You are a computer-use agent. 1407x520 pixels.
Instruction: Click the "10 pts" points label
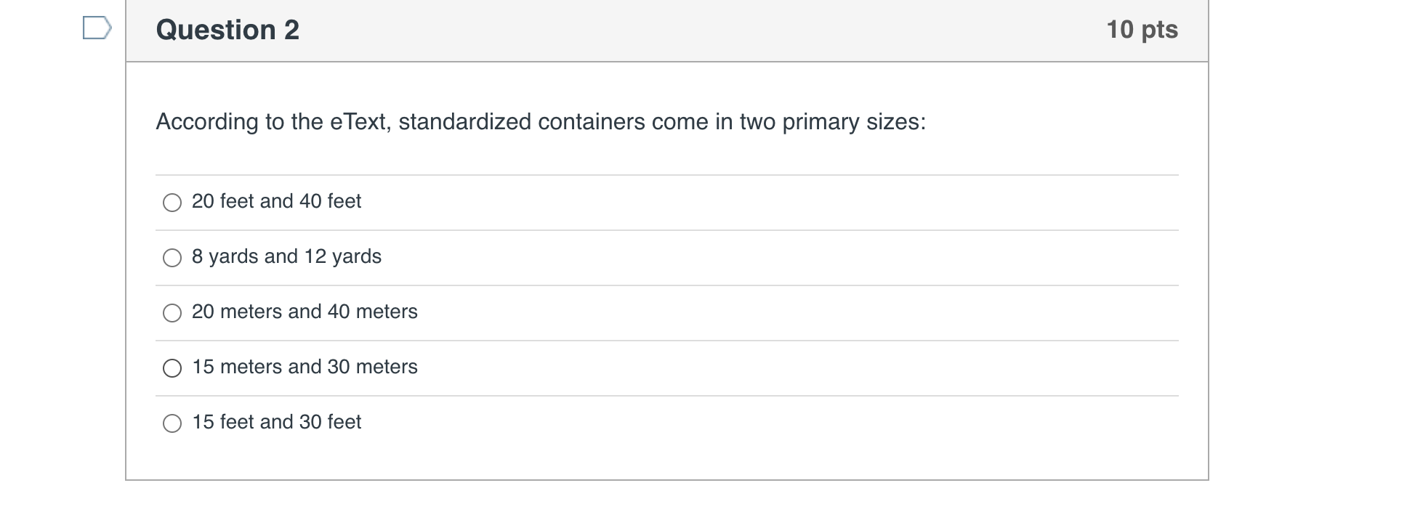pos(1142,30)
